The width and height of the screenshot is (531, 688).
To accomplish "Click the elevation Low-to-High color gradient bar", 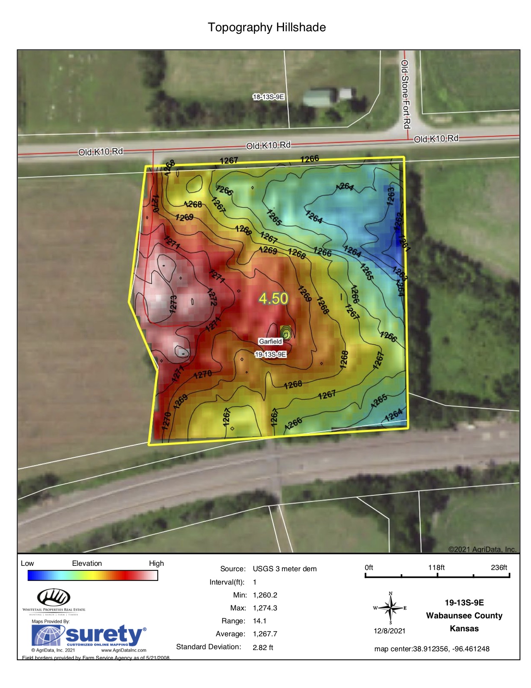I will (92, 575).
